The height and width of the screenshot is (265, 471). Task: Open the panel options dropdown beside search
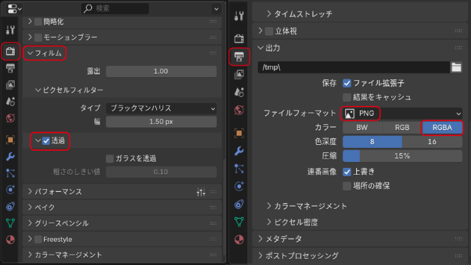tap(216, 9)
